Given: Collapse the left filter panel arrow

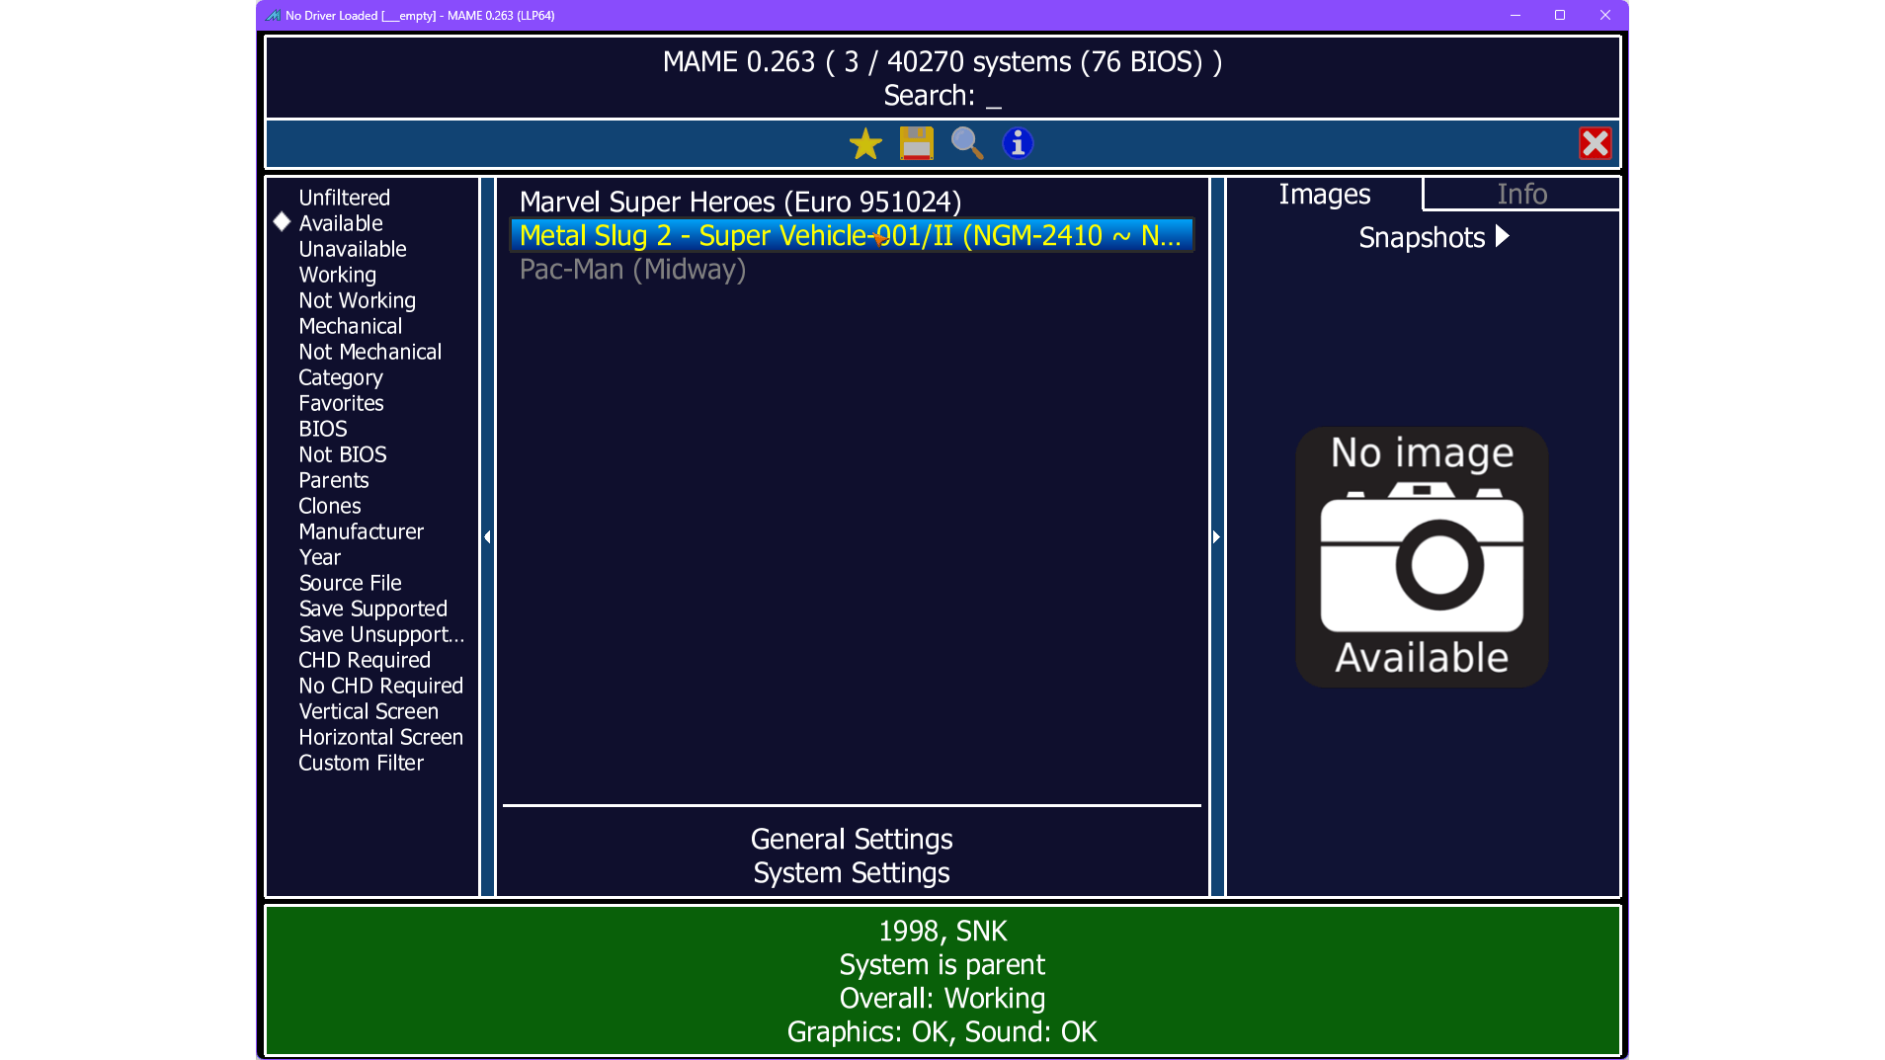Looking at the screenshot, I should (x=487, y=537).
